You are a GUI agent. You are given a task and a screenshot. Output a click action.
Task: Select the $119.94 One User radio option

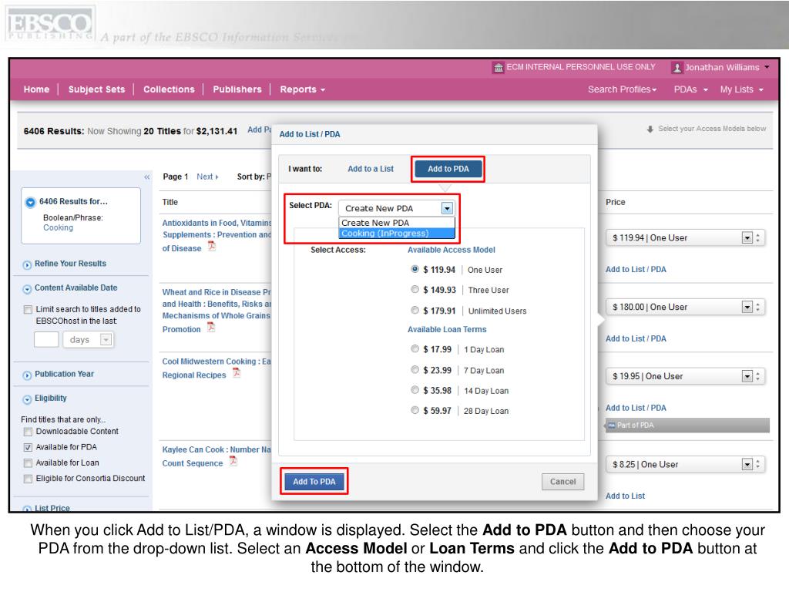point(415,269)
